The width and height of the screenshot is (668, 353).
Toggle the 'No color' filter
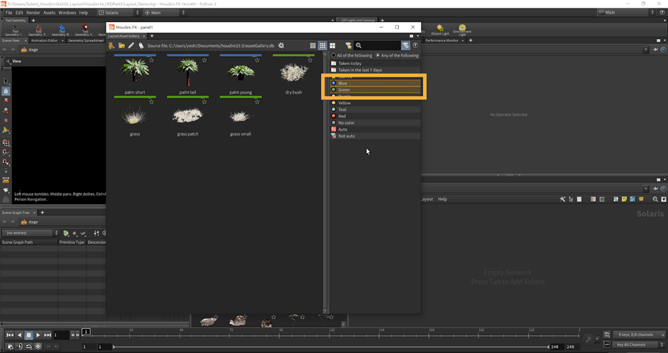pyautogui.click(x=375, y=123)
